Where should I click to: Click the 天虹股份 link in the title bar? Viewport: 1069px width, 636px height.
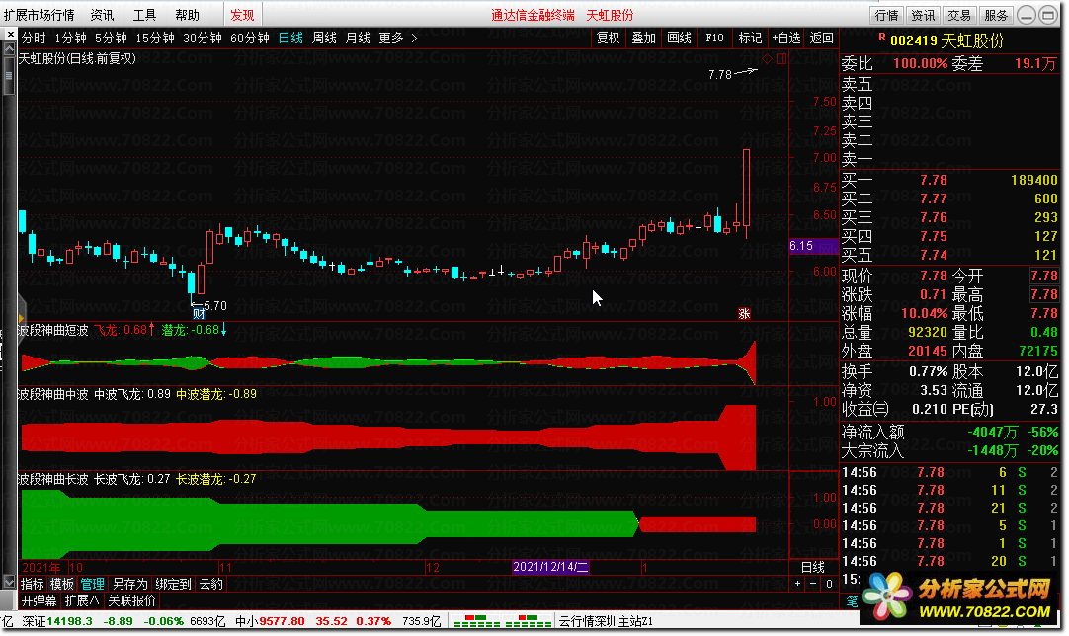(x=610, y=15)
